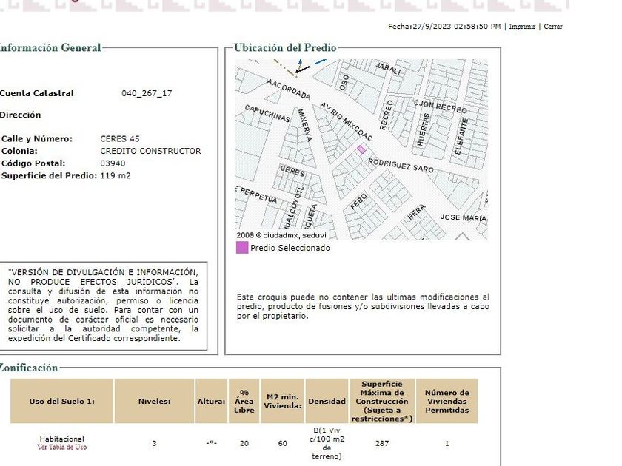The height and width of the screenshot is (466, 622).
Task: Click the Densidad column header
Action: (x=327, y=402)
